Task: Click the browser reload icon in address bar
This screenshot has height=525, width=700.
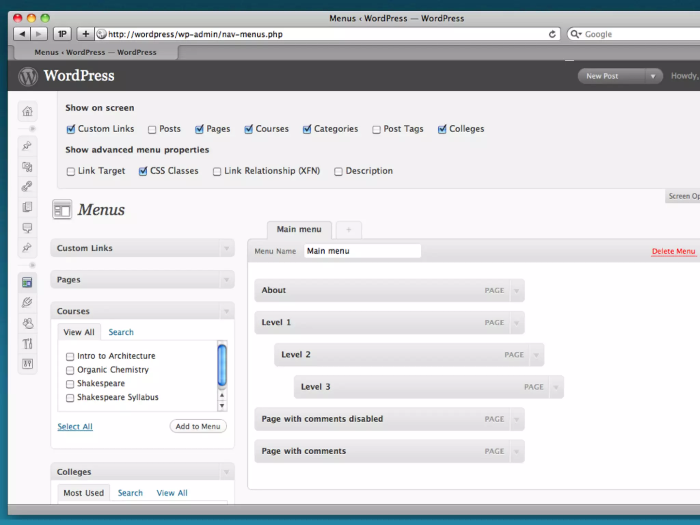Action: (552, 34)
